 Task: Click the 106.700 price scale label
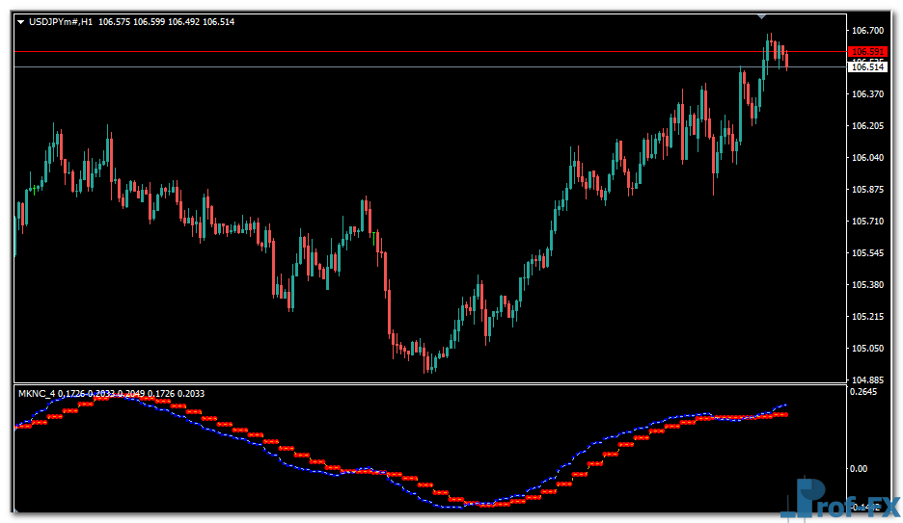867,31
